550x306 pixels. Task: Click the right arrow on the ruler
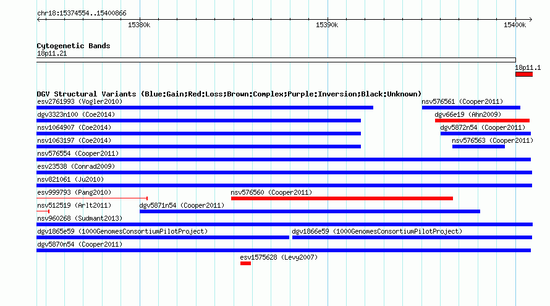pos(530,20)
